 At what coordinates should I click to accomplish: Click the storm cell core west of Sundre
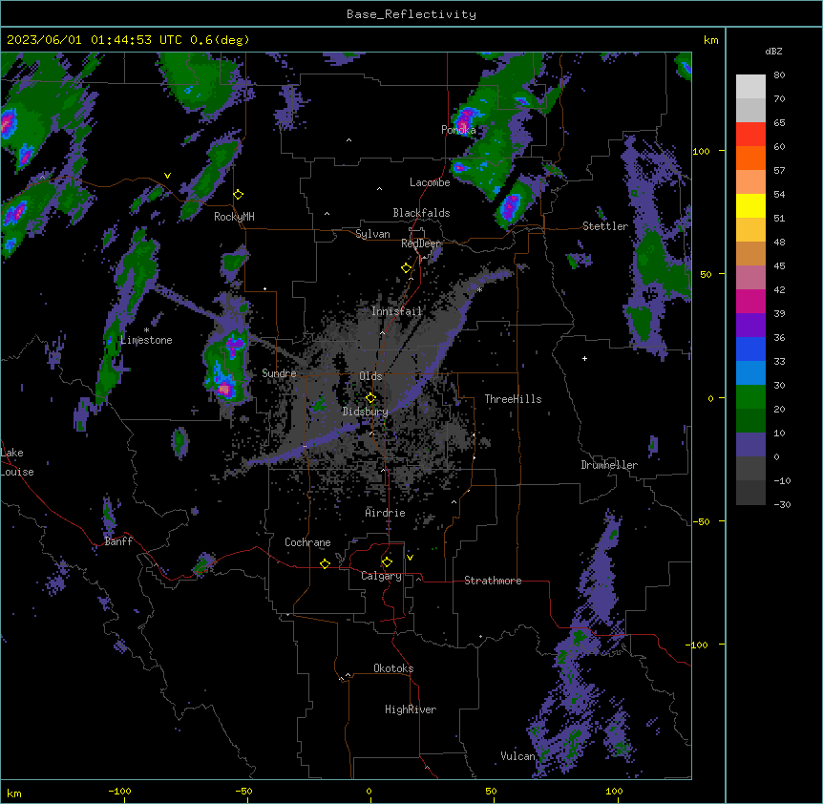[226, 389]
